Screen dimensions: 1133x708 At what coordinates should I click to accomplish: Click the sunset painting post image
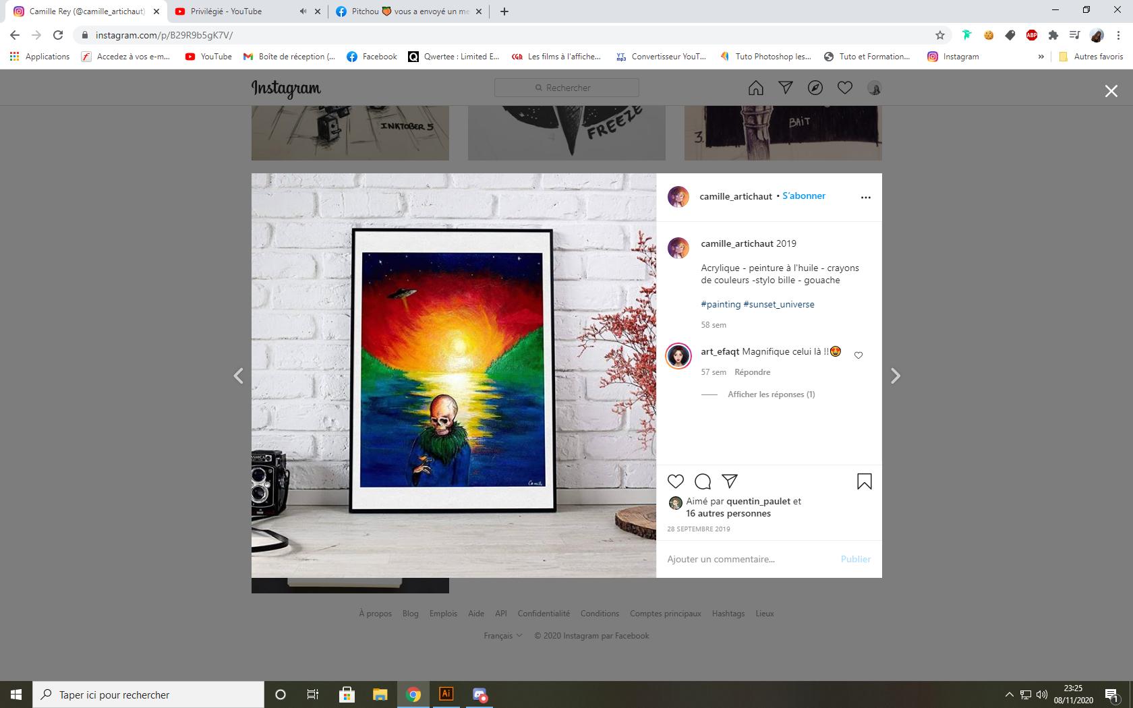click(x=454, y=376)
